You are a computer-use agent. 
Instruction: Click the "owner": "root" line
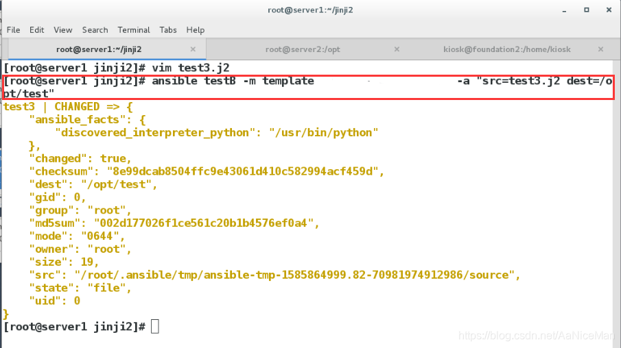point(80,249)
